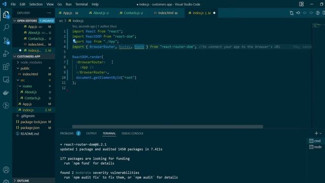Viewport: 325px width, 183px height.
Task: Open the File menu
Action: pos(13,4)
